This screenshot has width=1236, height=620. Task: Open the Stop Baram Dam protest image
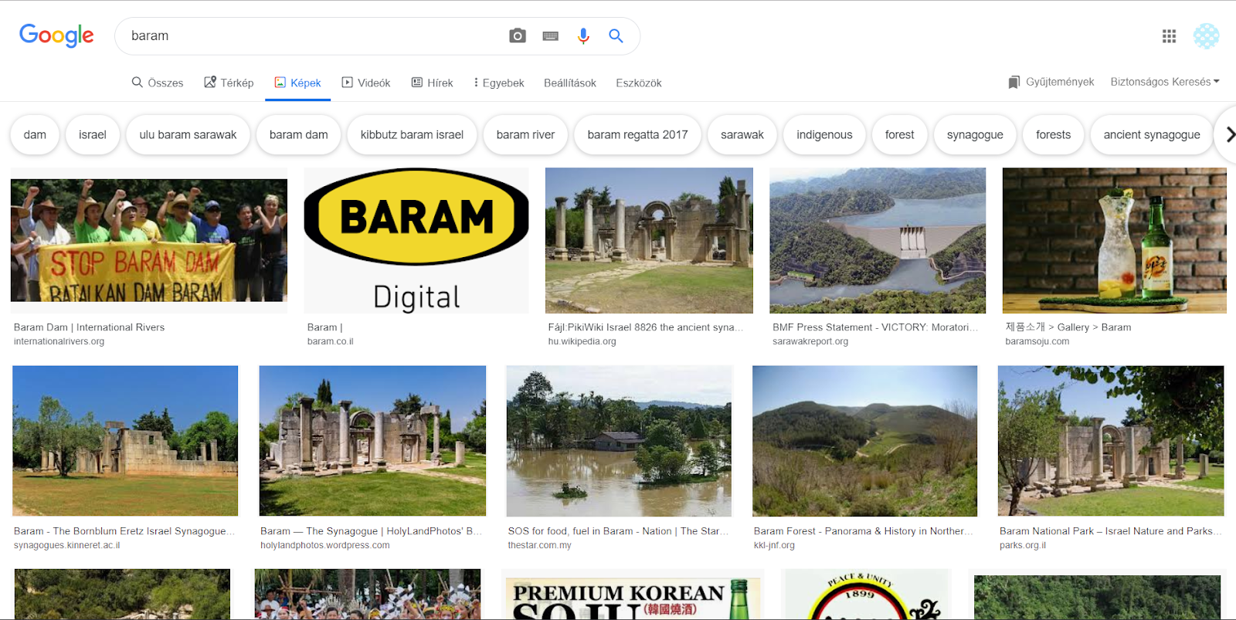coord(149,240)
